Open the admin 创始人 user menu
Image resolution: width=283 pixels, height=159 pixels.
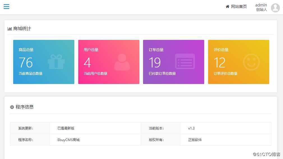(x=261, y=7)
